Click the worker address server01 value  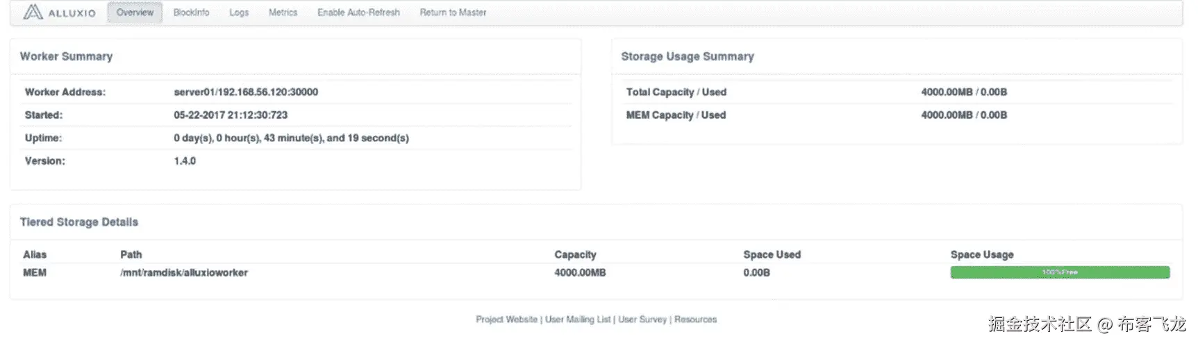pyautogui.click(x=246, y=92)
